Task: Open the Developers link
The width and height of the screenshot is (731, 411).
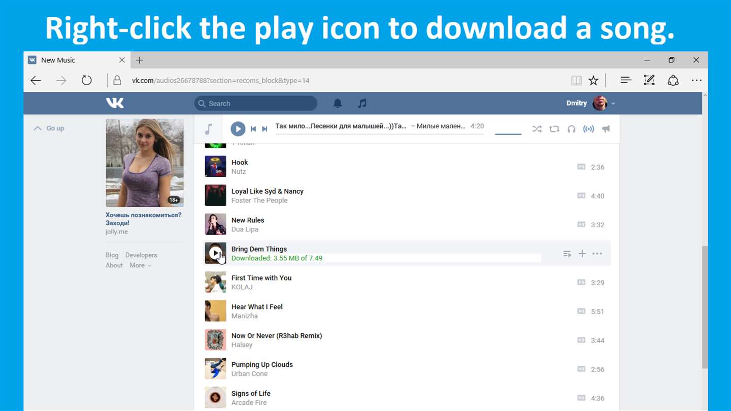Action: [x=141, y=255]
